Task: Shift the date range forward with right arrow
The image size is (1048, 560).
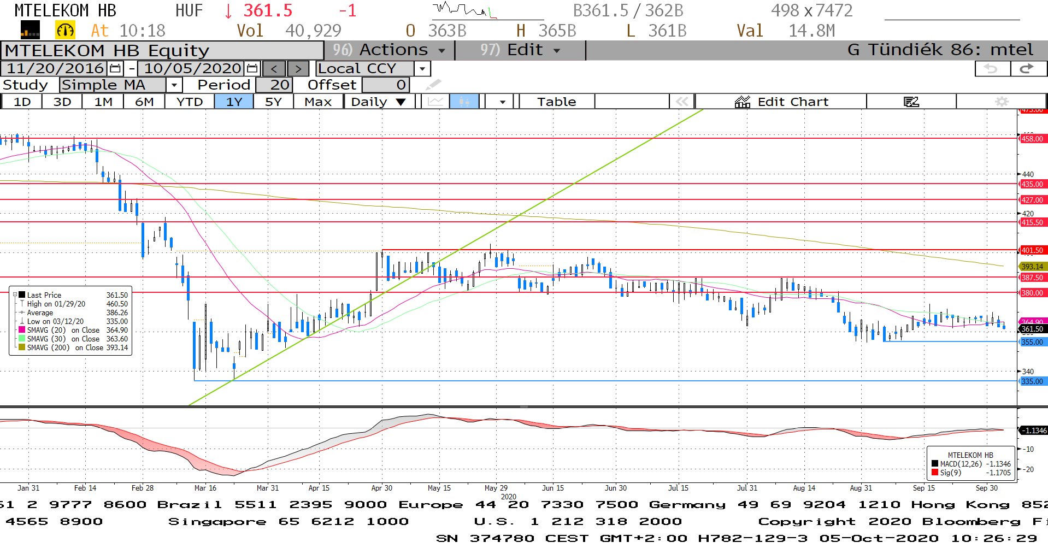Action: [298, 69]
